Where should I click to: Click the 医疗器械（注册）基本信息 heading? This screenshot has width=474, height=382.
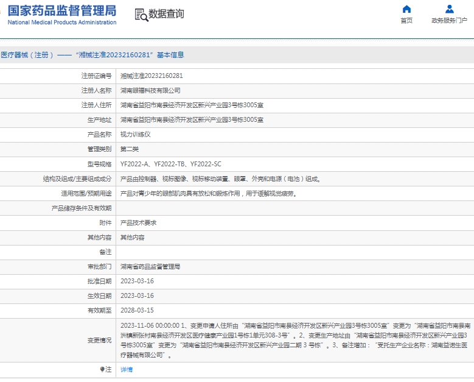(x=92, y=55)
